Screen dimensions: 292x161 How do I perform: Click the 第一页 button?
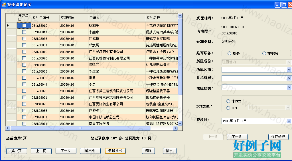[16, 151]
